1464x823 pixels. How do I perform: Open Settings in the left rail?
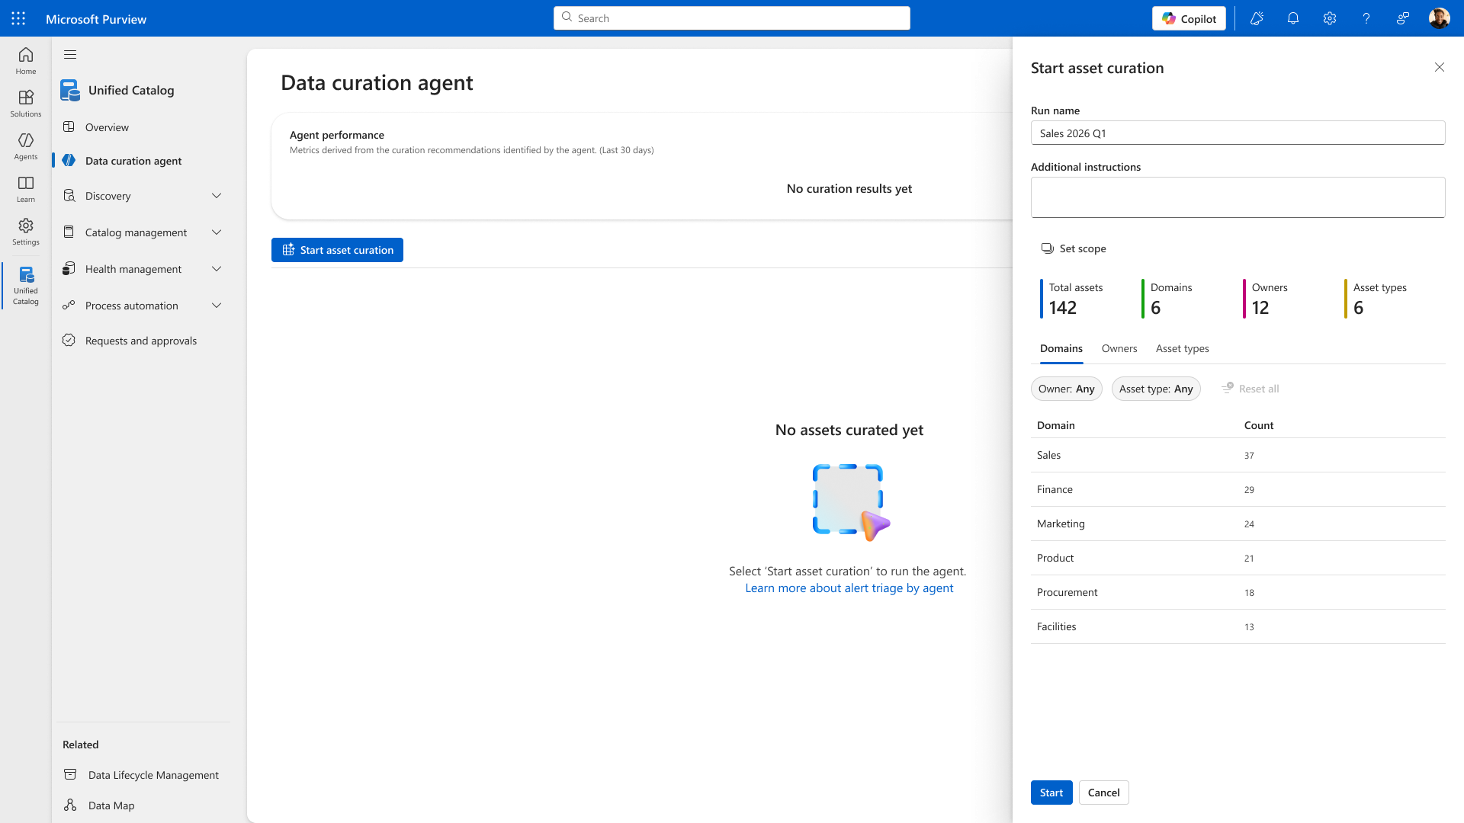pyautogui.click(x=26, y=232)
